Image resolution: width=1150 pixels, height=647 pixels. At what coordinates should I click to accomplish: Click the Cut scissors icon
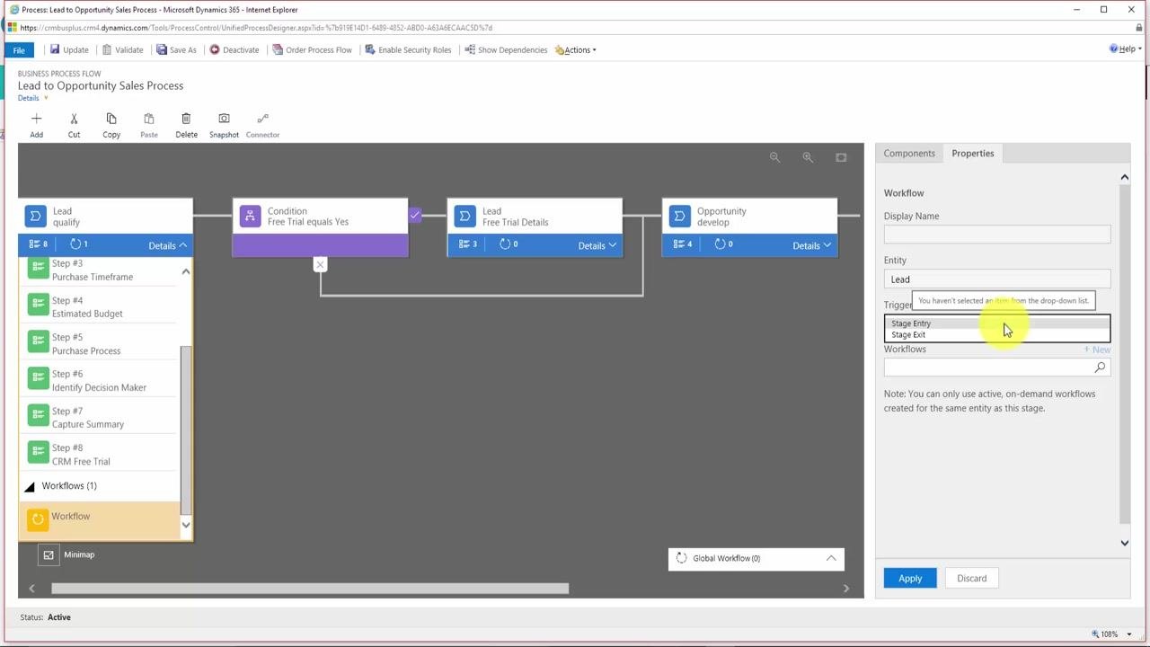coord(74,119)
